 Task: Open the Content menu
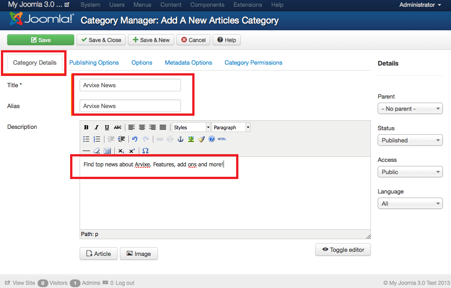171,5
